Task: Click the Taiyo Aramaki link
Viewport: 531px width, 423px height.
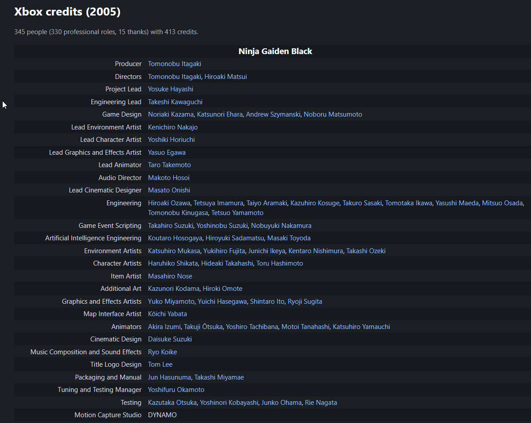Action: tap(267, 203)
